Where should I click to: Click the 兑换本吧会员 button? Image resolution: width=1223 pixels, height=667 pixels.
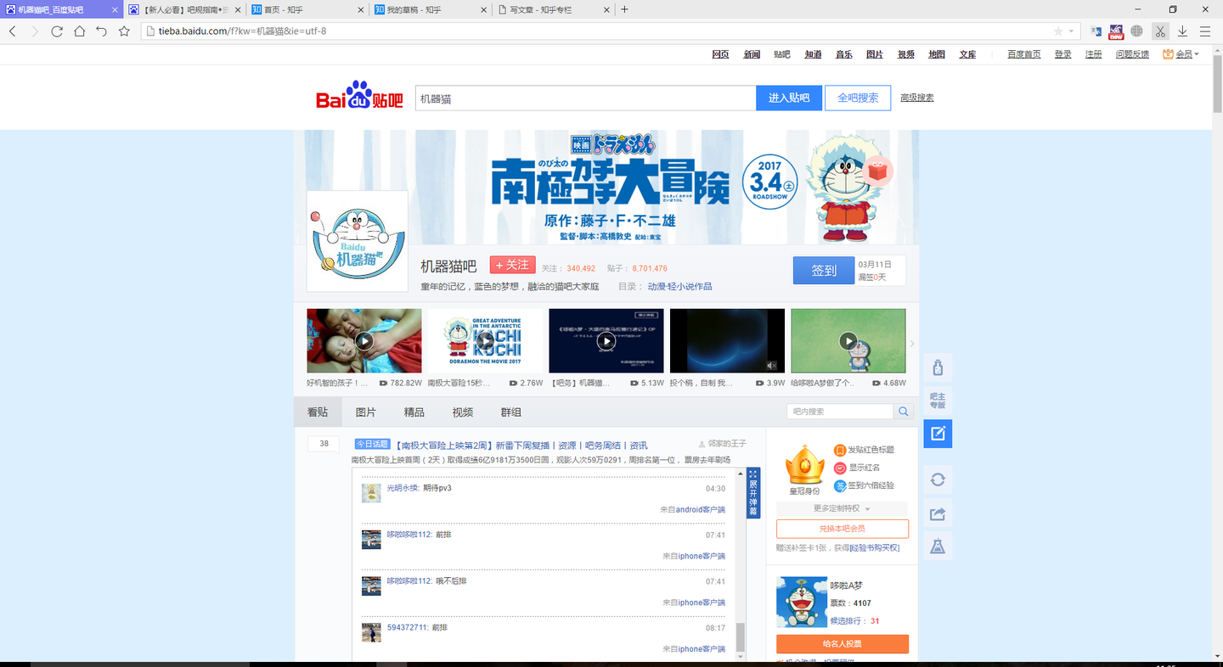tap(843, 529)
